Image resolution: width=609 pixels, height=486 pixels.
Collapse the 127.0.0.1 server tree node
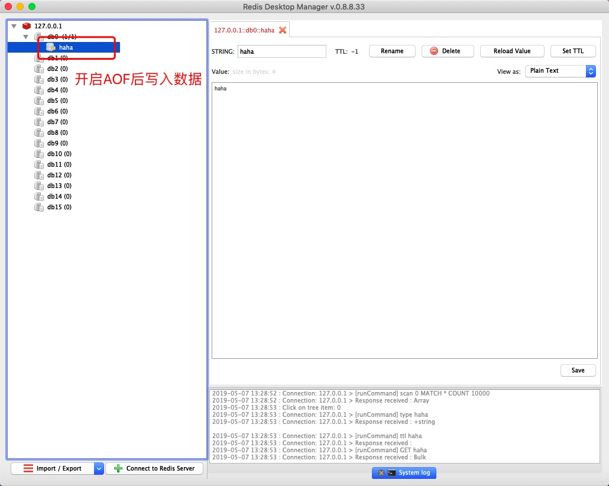(14, 26)
